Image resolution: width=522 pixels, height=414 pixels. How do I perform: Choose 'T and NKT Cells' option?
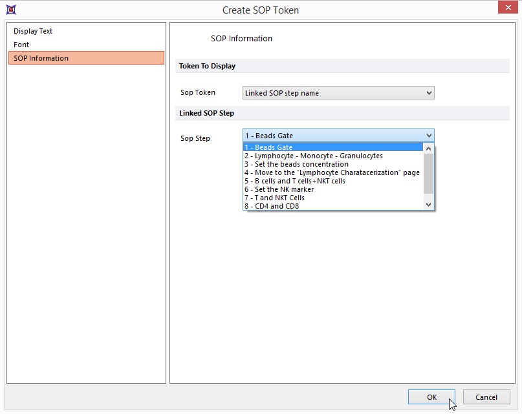pos(274,198)
